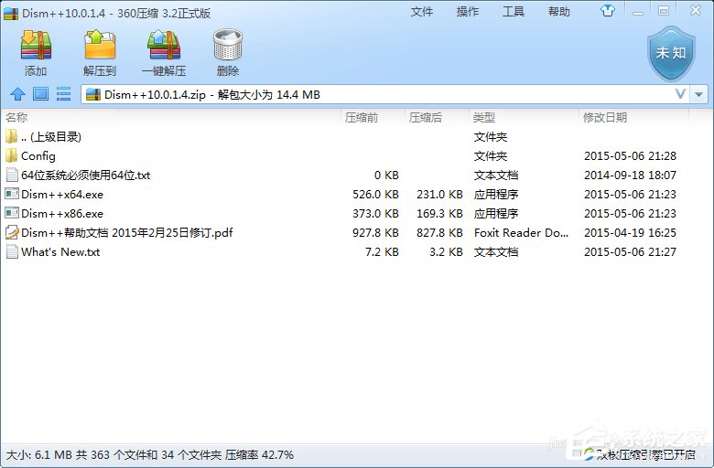Select Dism++x64.exe file name
Screen dimensions: 714x468
62,194
